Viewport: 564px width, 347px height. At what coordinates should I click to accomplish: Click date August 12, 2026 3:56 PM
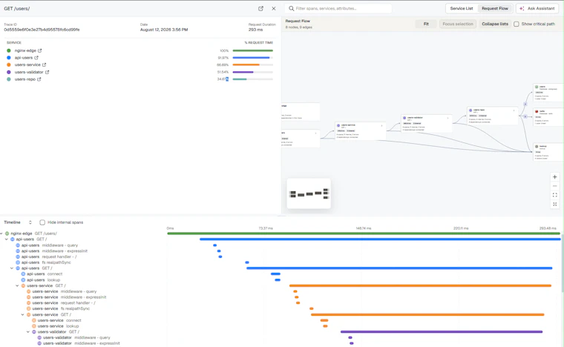click(x=164, y=30)
